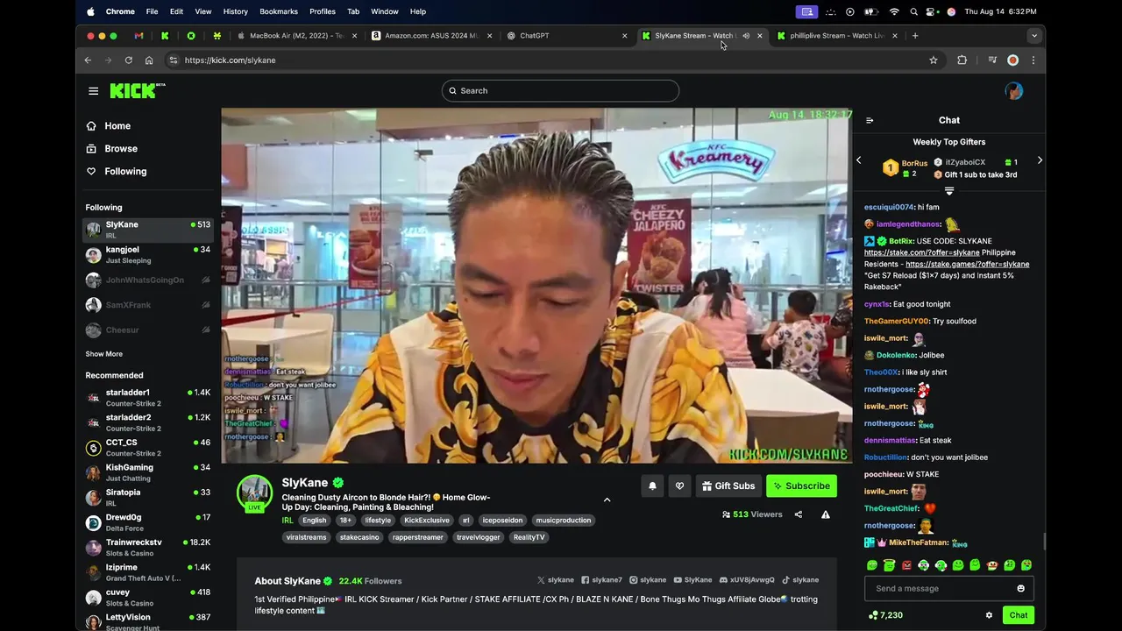
Task: Mute the SlyKane Stream tab audio icon
Action: point(746,36)
